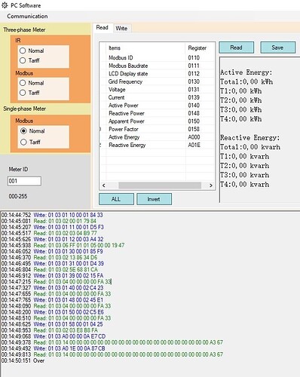Select the Voltage row
The height and width of the screenshot is (377, 300).
(x=158, y=90)
